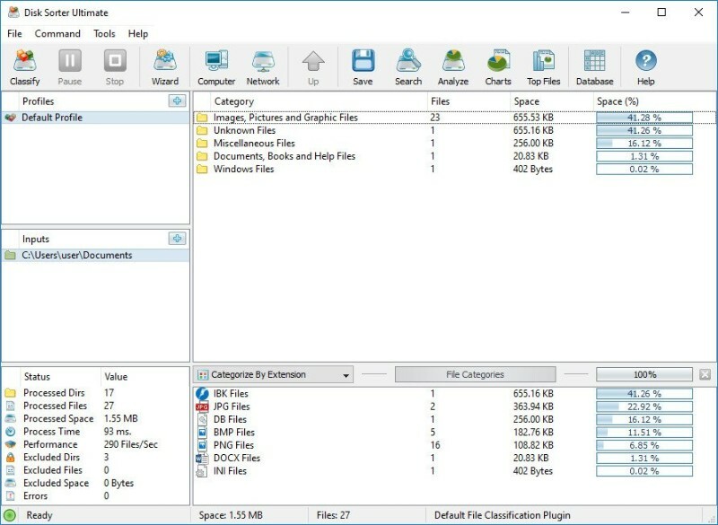Viewport: 718px width, 525px height.
Task: Click the Network icon
Action: 263,66
